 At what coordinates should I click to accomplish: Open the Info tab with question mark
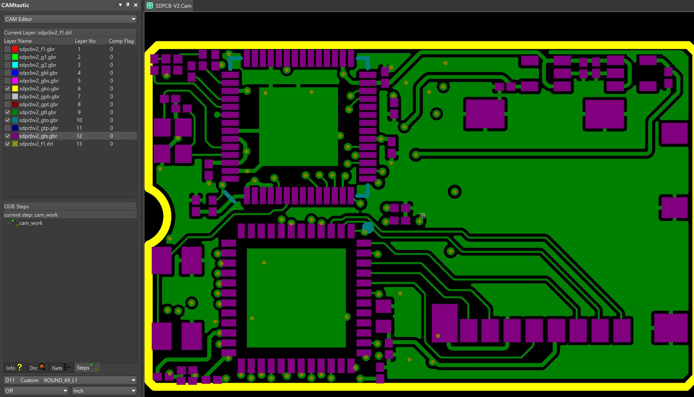click(x=14, y=368)
